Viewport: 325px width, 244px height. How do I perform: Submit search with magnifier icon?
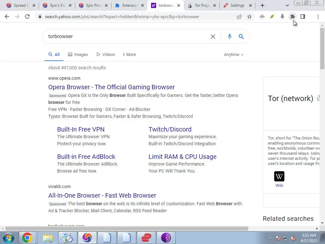241,37
